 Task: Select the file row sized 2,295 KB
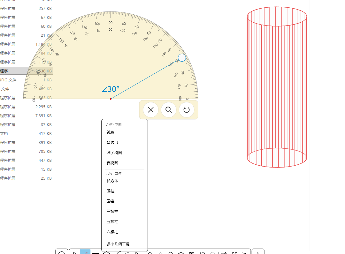tap(27, 107)
